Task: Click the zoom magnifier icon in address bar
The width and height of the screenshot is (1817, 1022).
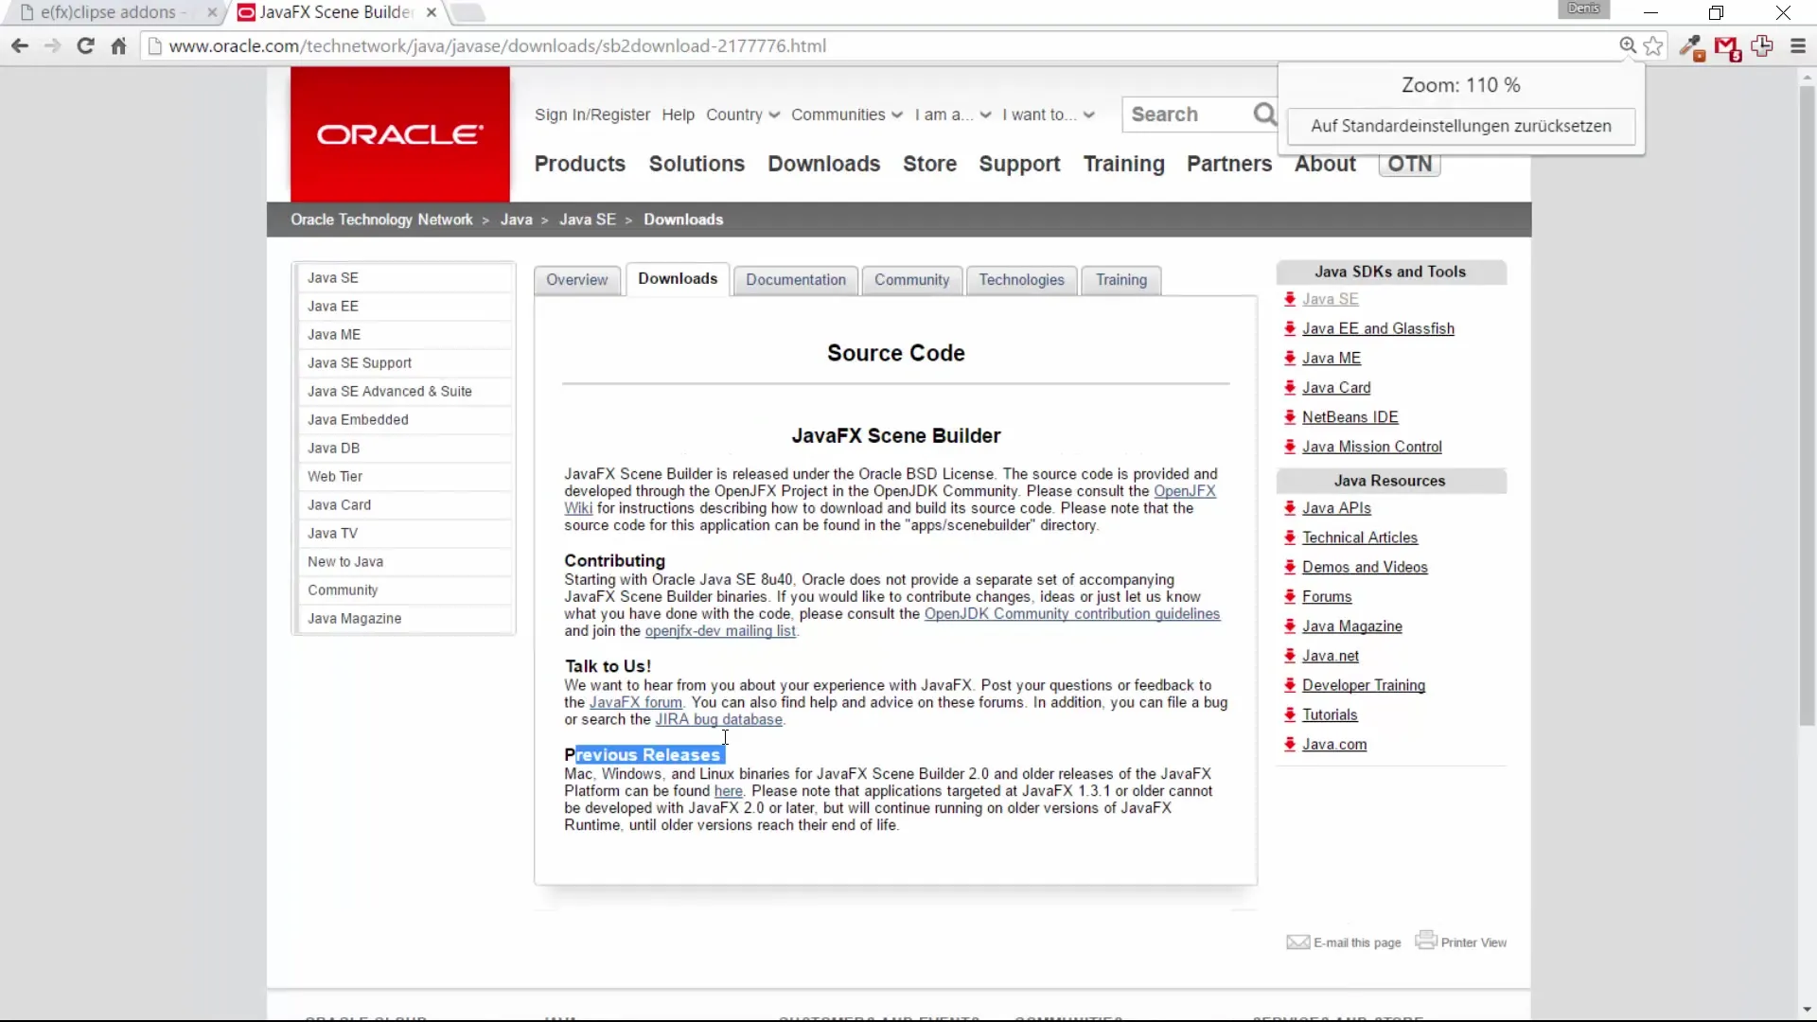Action: pos(1628,45)
